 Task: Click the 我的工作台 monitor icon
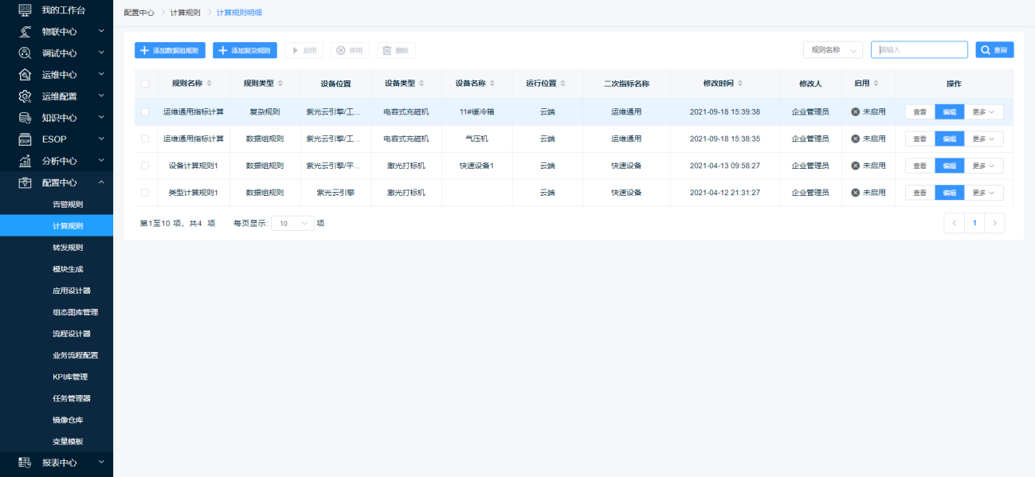(25, 10)
